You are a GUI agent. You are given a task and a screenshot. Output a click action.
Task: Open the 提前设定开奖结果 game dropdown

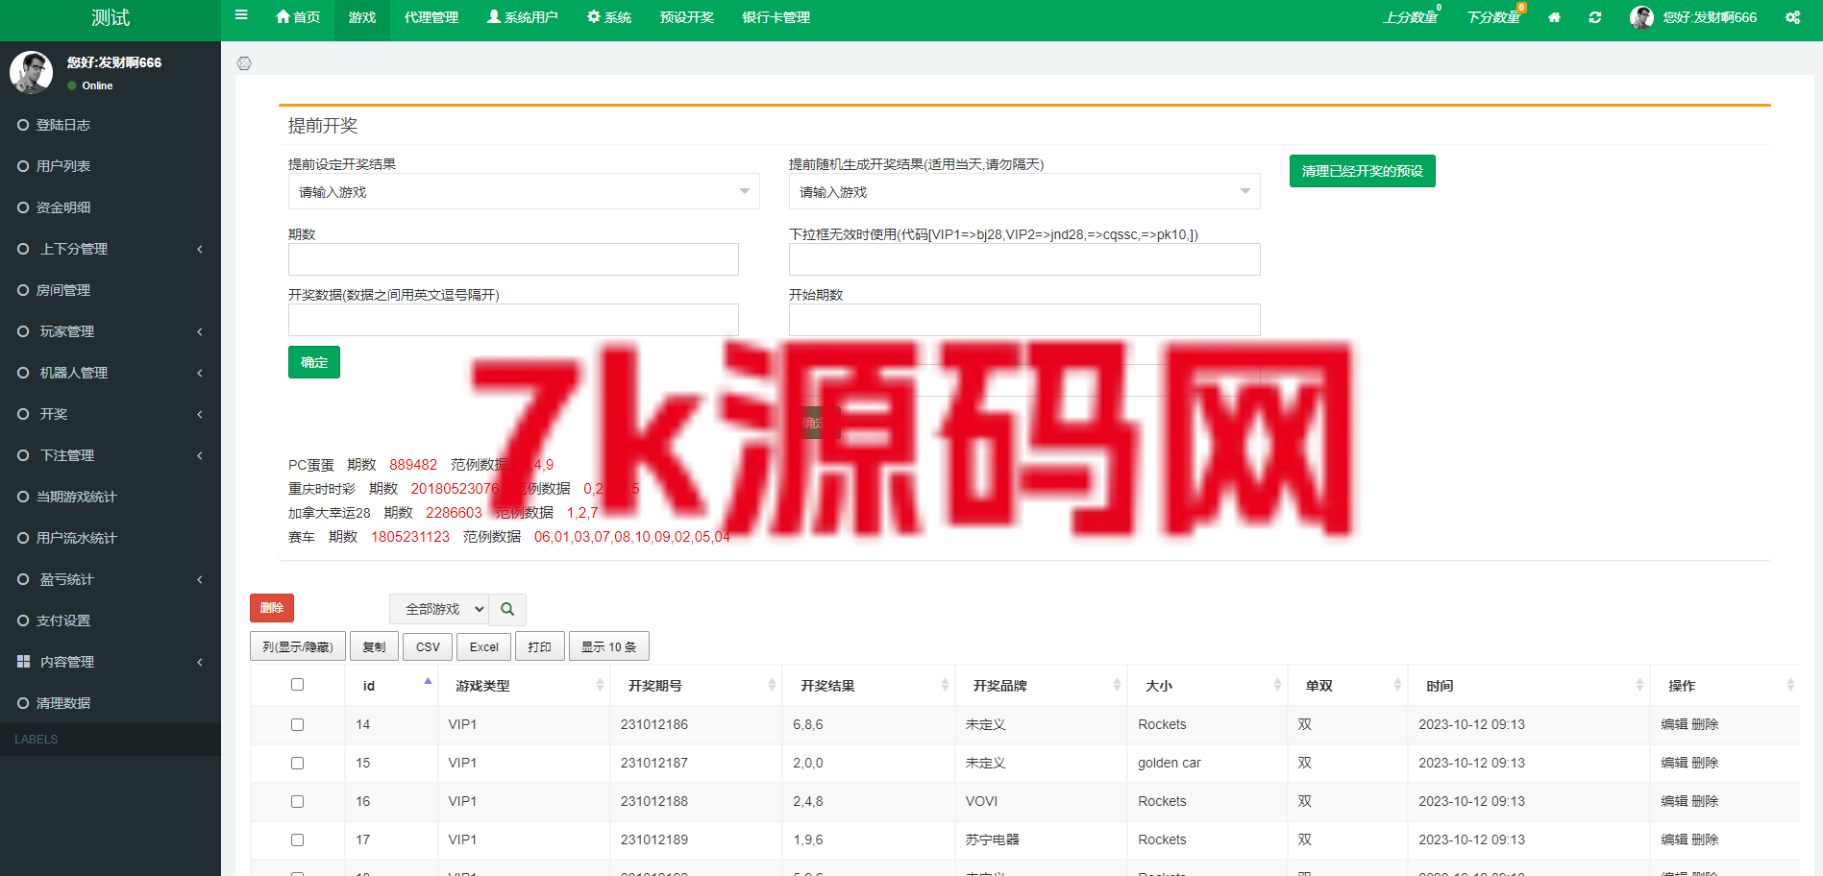coord(524,191)
